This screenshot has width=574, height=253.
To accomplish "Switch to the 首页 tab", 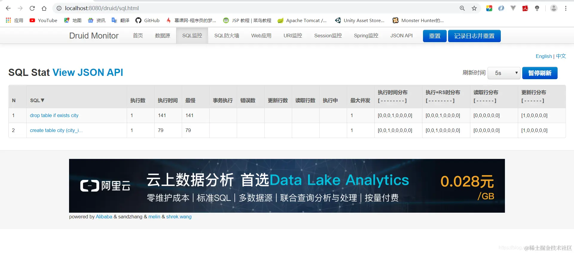I will 138,36.
